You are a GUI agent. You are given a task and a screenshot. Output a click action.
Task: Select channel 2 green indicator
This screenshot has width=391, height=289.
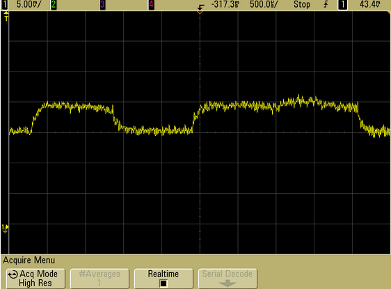point(54,4)
